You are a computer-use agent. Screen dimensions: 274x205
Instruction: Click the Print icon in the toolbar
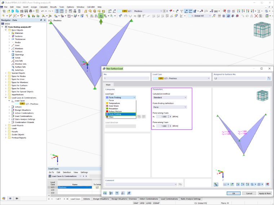coord(31,11)
